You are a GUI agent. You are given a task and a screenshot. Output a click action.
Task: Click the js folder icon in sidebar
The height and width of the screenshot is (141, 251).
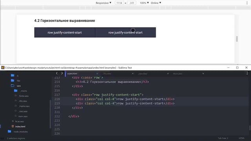click(x=13, y=75)
